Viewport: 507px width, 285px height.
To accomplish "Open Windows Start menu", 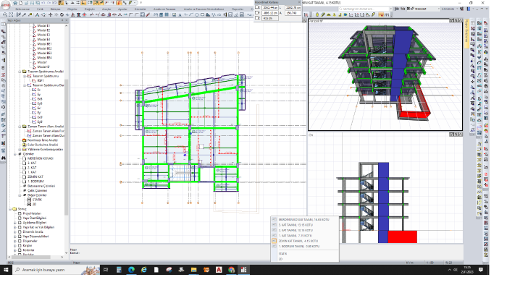I will coord(6,270).
